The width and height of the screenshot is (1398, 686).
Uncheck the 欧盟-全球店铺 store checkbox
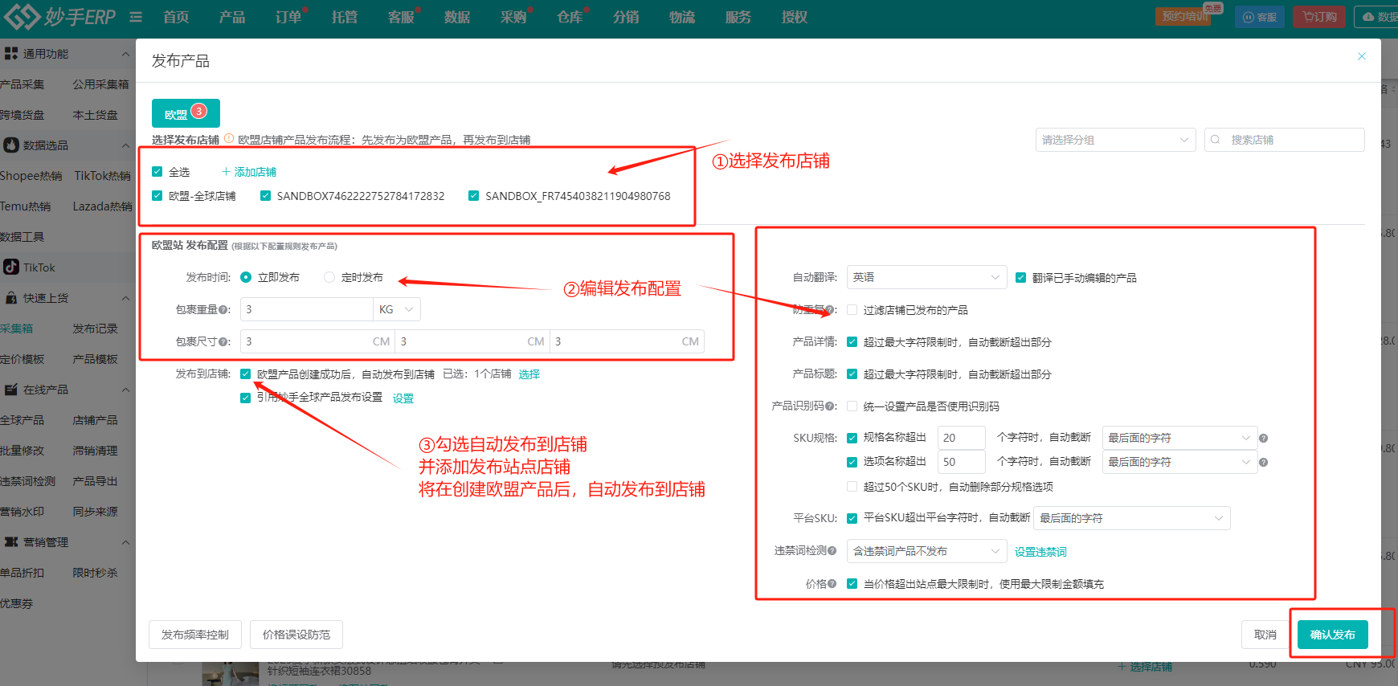pyautogui.click(x=157, y=196)
